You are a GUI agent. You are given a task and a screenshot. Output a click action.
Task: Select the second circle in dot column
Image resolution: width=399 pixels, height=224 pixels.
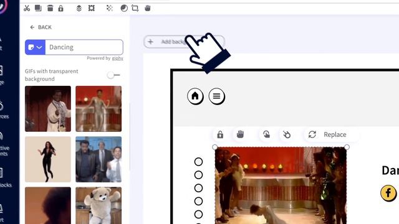tap(198, 175)
